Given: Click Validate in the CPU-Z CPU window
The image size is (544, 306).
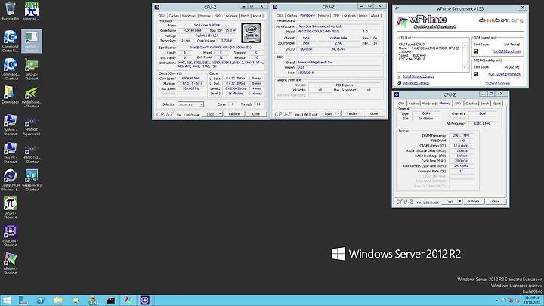Looking at the screenshot, I should (233, 114).
